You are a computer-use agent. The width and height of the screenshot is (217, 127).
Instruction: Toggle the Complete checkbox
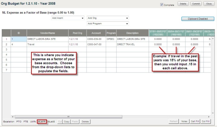[x=162, y=5]
